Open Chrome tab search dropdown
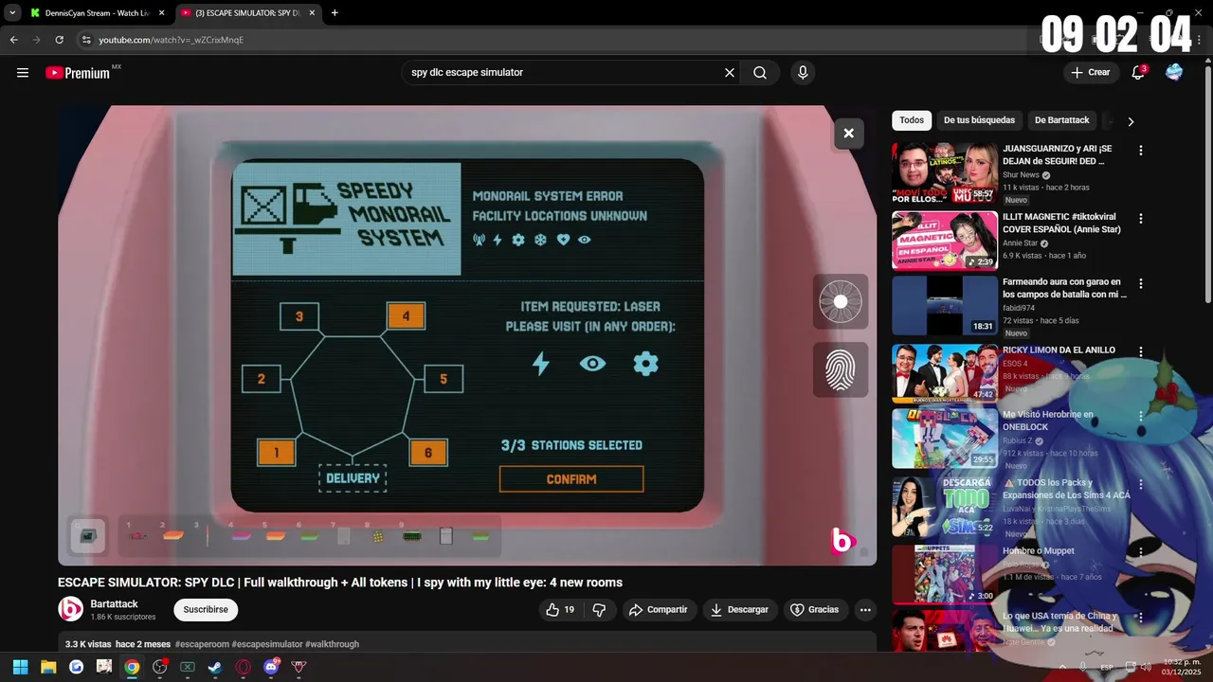Image resolution: width=1213 pixels, height=682 pixels. [12, 13]
